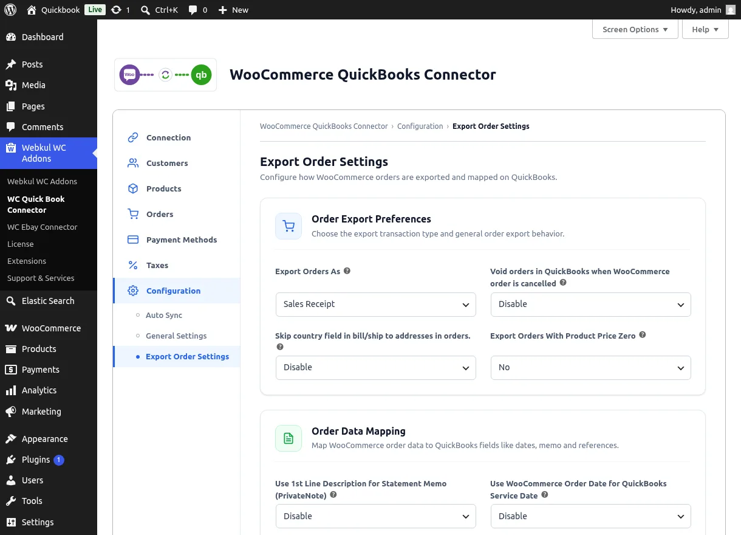Open the Elastic Search menu
The height and width of the screenshot is (535, 741).
coord(49,301)
